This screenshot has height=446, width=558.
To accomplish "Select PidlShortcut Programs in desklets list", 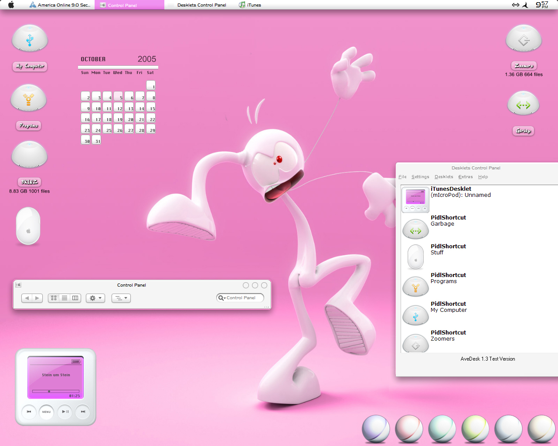I will pyautogui.click(x=480, y=285).
